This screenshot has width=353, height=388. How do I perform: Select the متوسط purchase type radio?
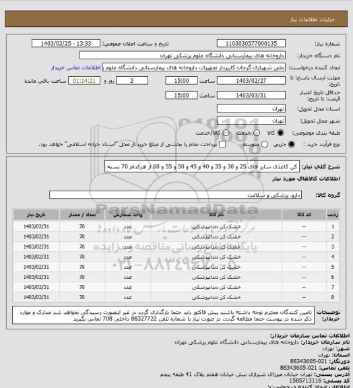pyautogui.click(x=265, y=144)
